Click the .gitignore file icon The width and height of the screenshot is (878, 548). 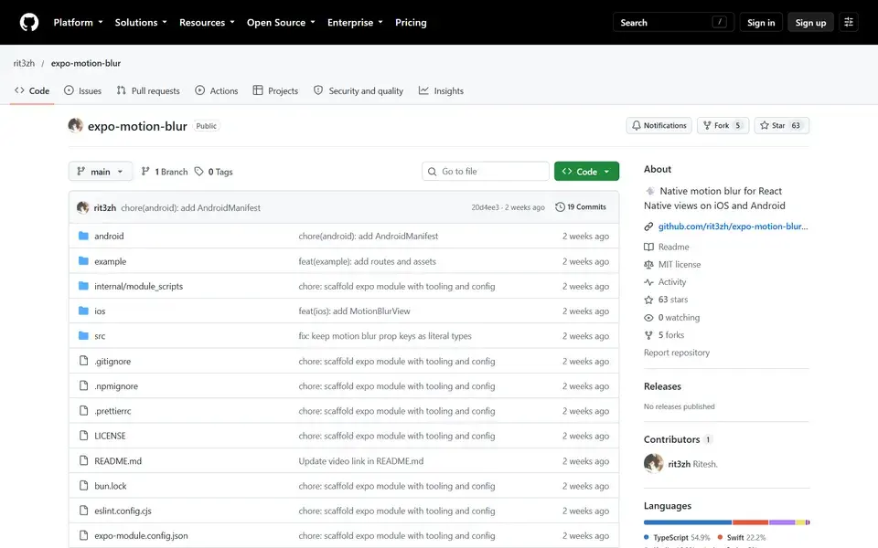coord(83,361)
